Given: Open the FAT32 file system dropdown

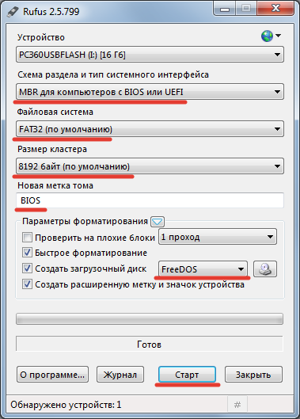Looking at the screenshot, I should [x=150, y=129].
